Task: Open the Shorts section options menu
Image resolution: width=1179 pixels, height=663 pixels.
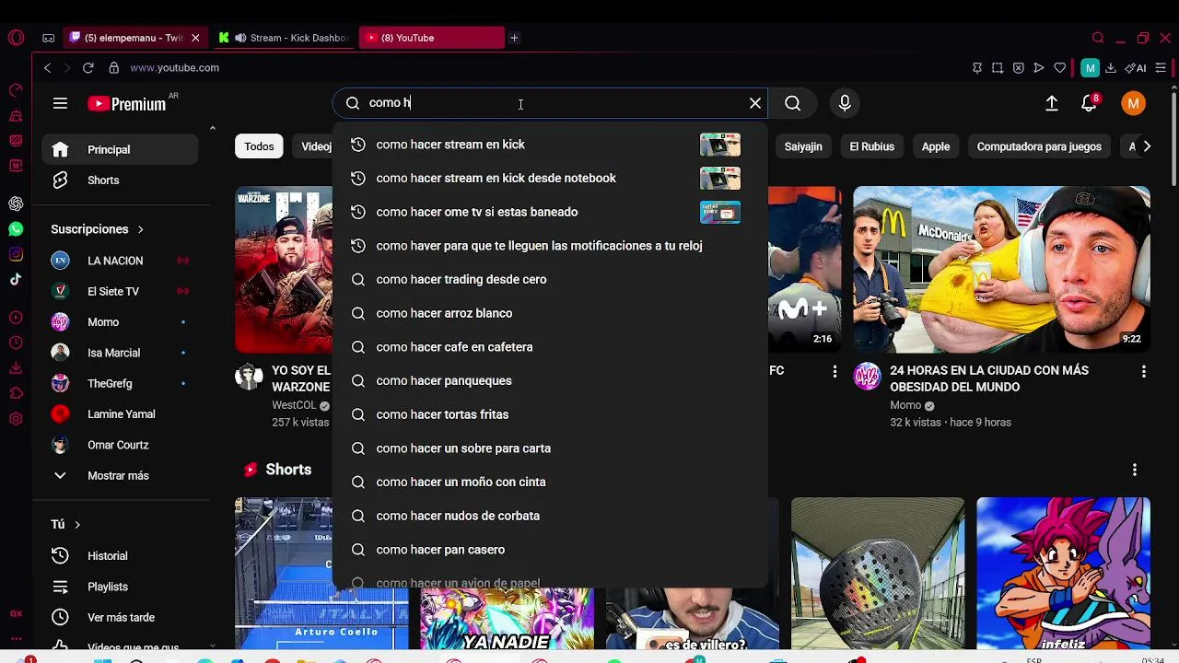Action: (1134, 470)
